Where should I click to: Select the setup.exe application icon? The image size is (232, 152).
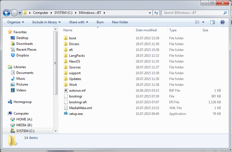coord(66,114)
